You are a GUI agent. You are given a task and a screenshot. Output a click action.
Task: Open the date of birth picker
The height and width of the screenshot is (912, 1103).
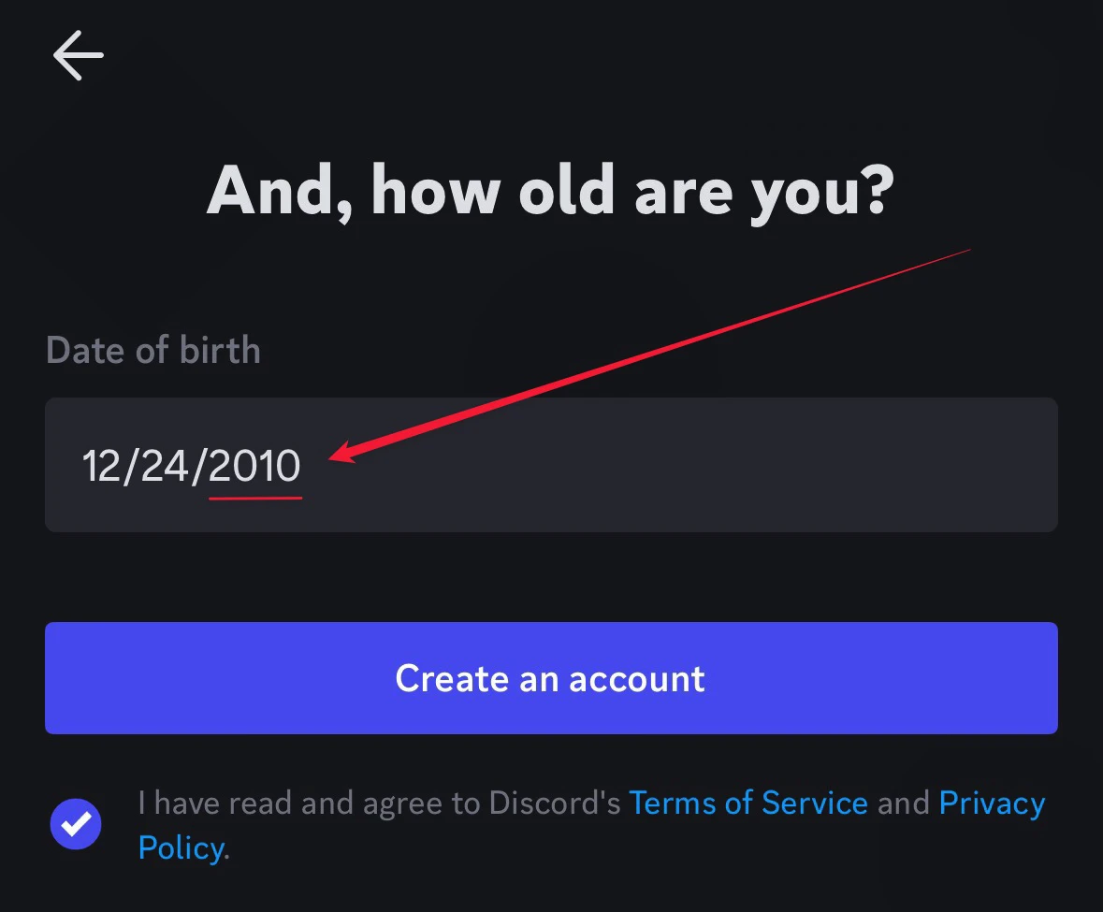[x=551, y=465]
